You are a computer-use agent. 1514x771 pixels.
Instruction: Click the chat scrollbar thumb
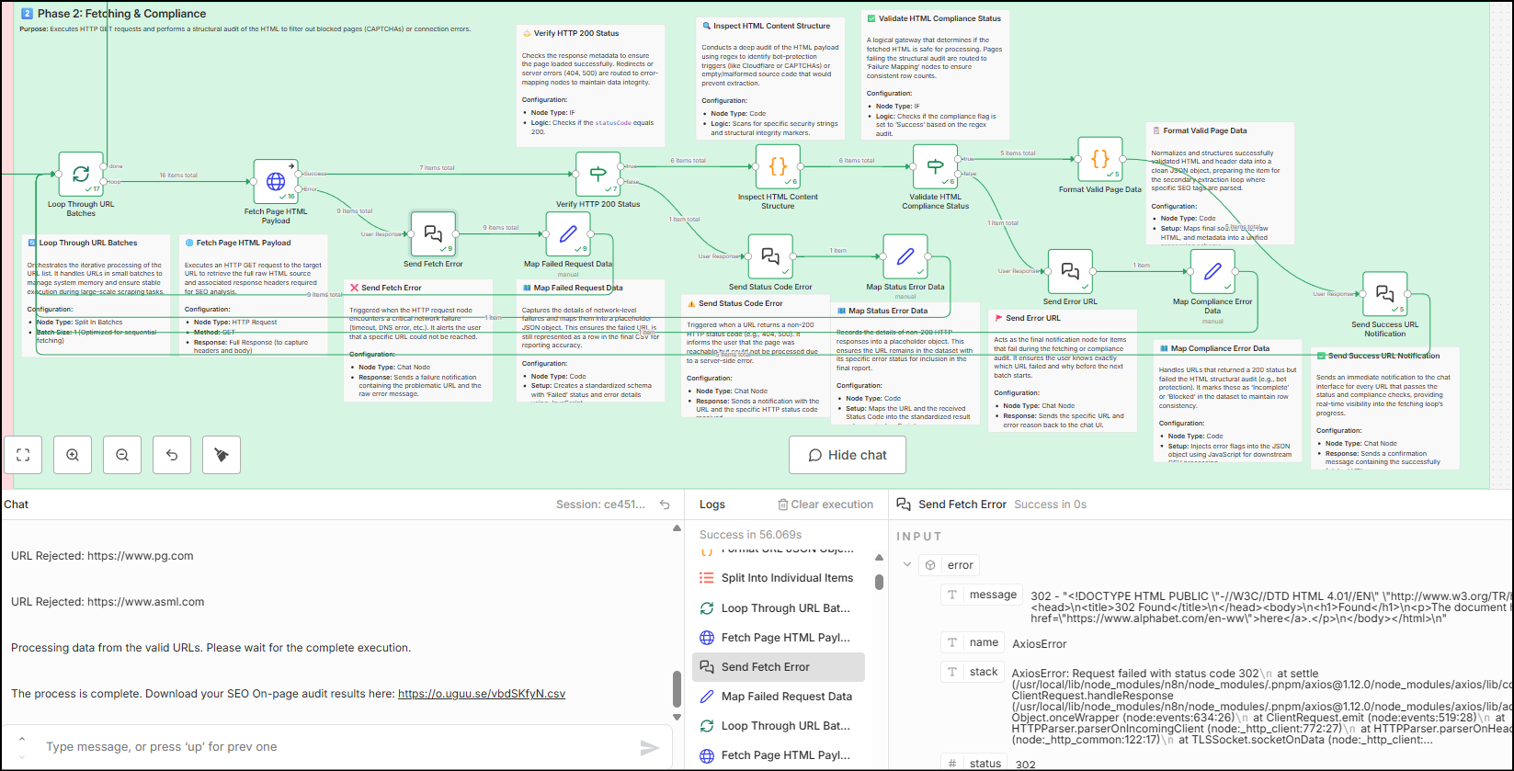click(677, 688)
